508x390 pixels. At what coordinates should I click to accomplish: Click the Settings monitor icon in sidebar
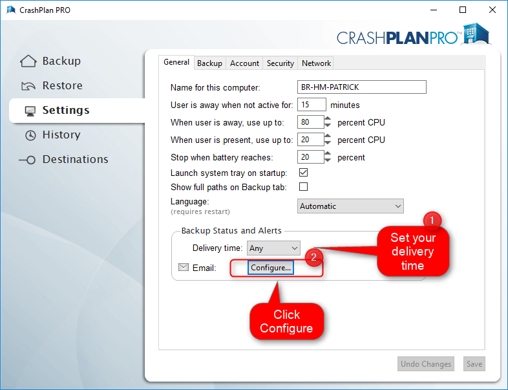pos(30,111)
